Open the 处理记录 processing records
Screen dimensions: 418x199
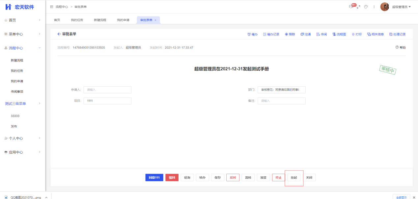pyautogui.click(x=397, y=34)
